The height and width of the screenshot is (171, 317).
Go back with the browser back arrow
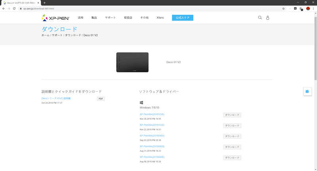coord(4,9)
